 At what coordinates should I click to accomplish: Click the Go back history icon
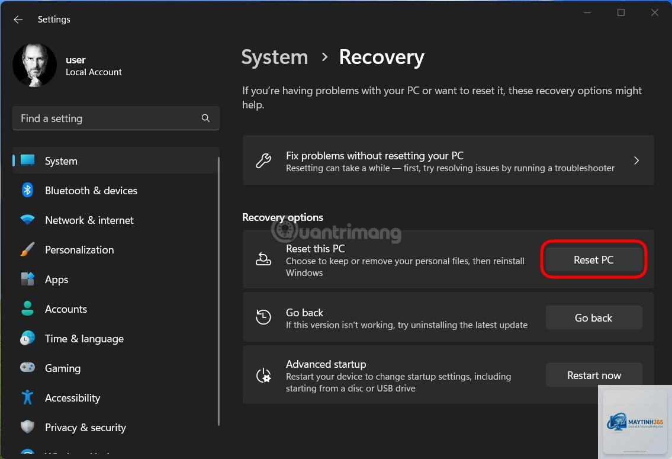(x=263, y=317)
